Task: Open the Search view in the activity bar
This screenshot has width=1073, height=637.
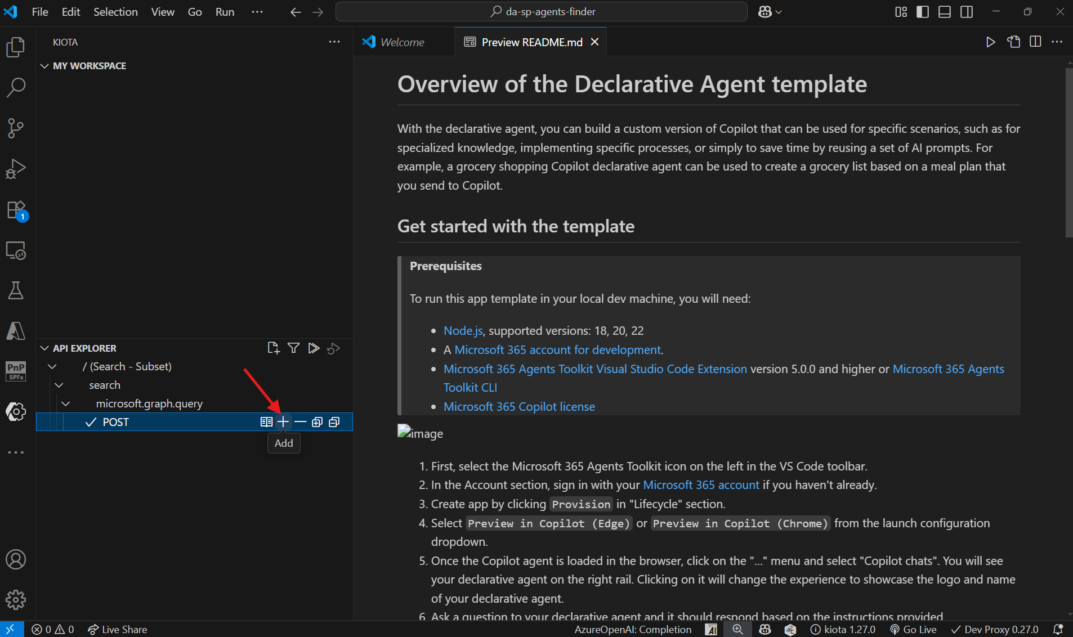Action: 16,88
